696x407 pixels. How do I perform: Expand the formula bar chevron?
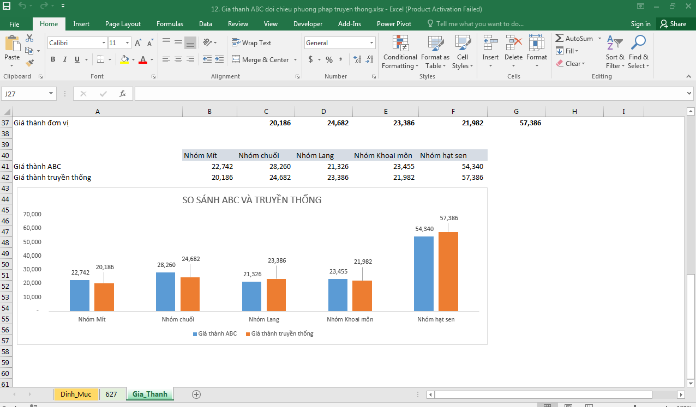689,94
